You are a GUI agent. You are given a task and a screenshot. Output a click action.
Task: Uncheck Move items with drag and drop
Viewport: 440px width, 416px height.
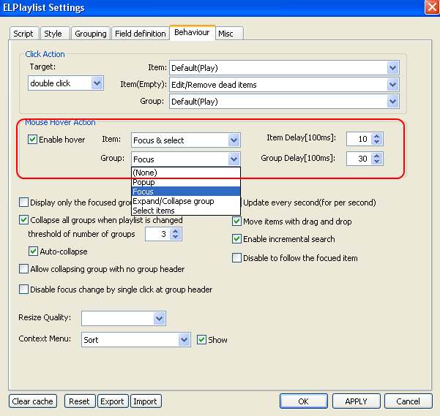click(x=237, y=222)
